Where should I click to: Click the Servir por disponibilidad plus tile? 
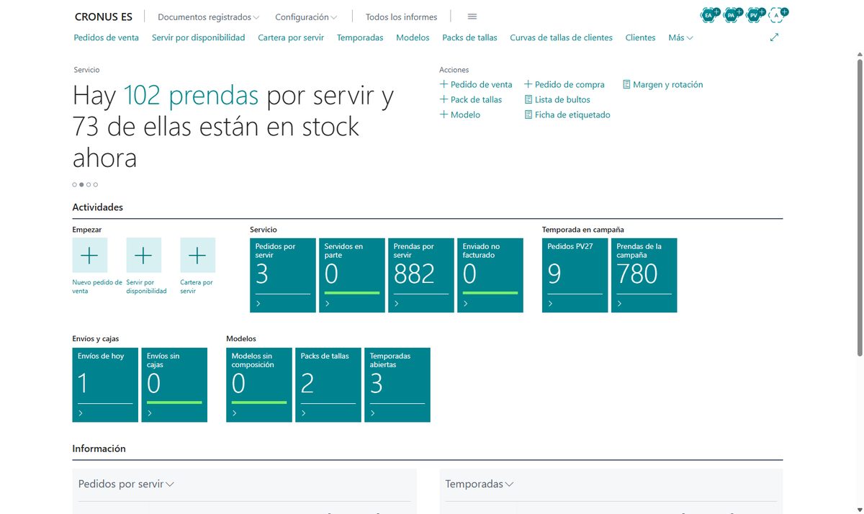(x=143, y=255)
